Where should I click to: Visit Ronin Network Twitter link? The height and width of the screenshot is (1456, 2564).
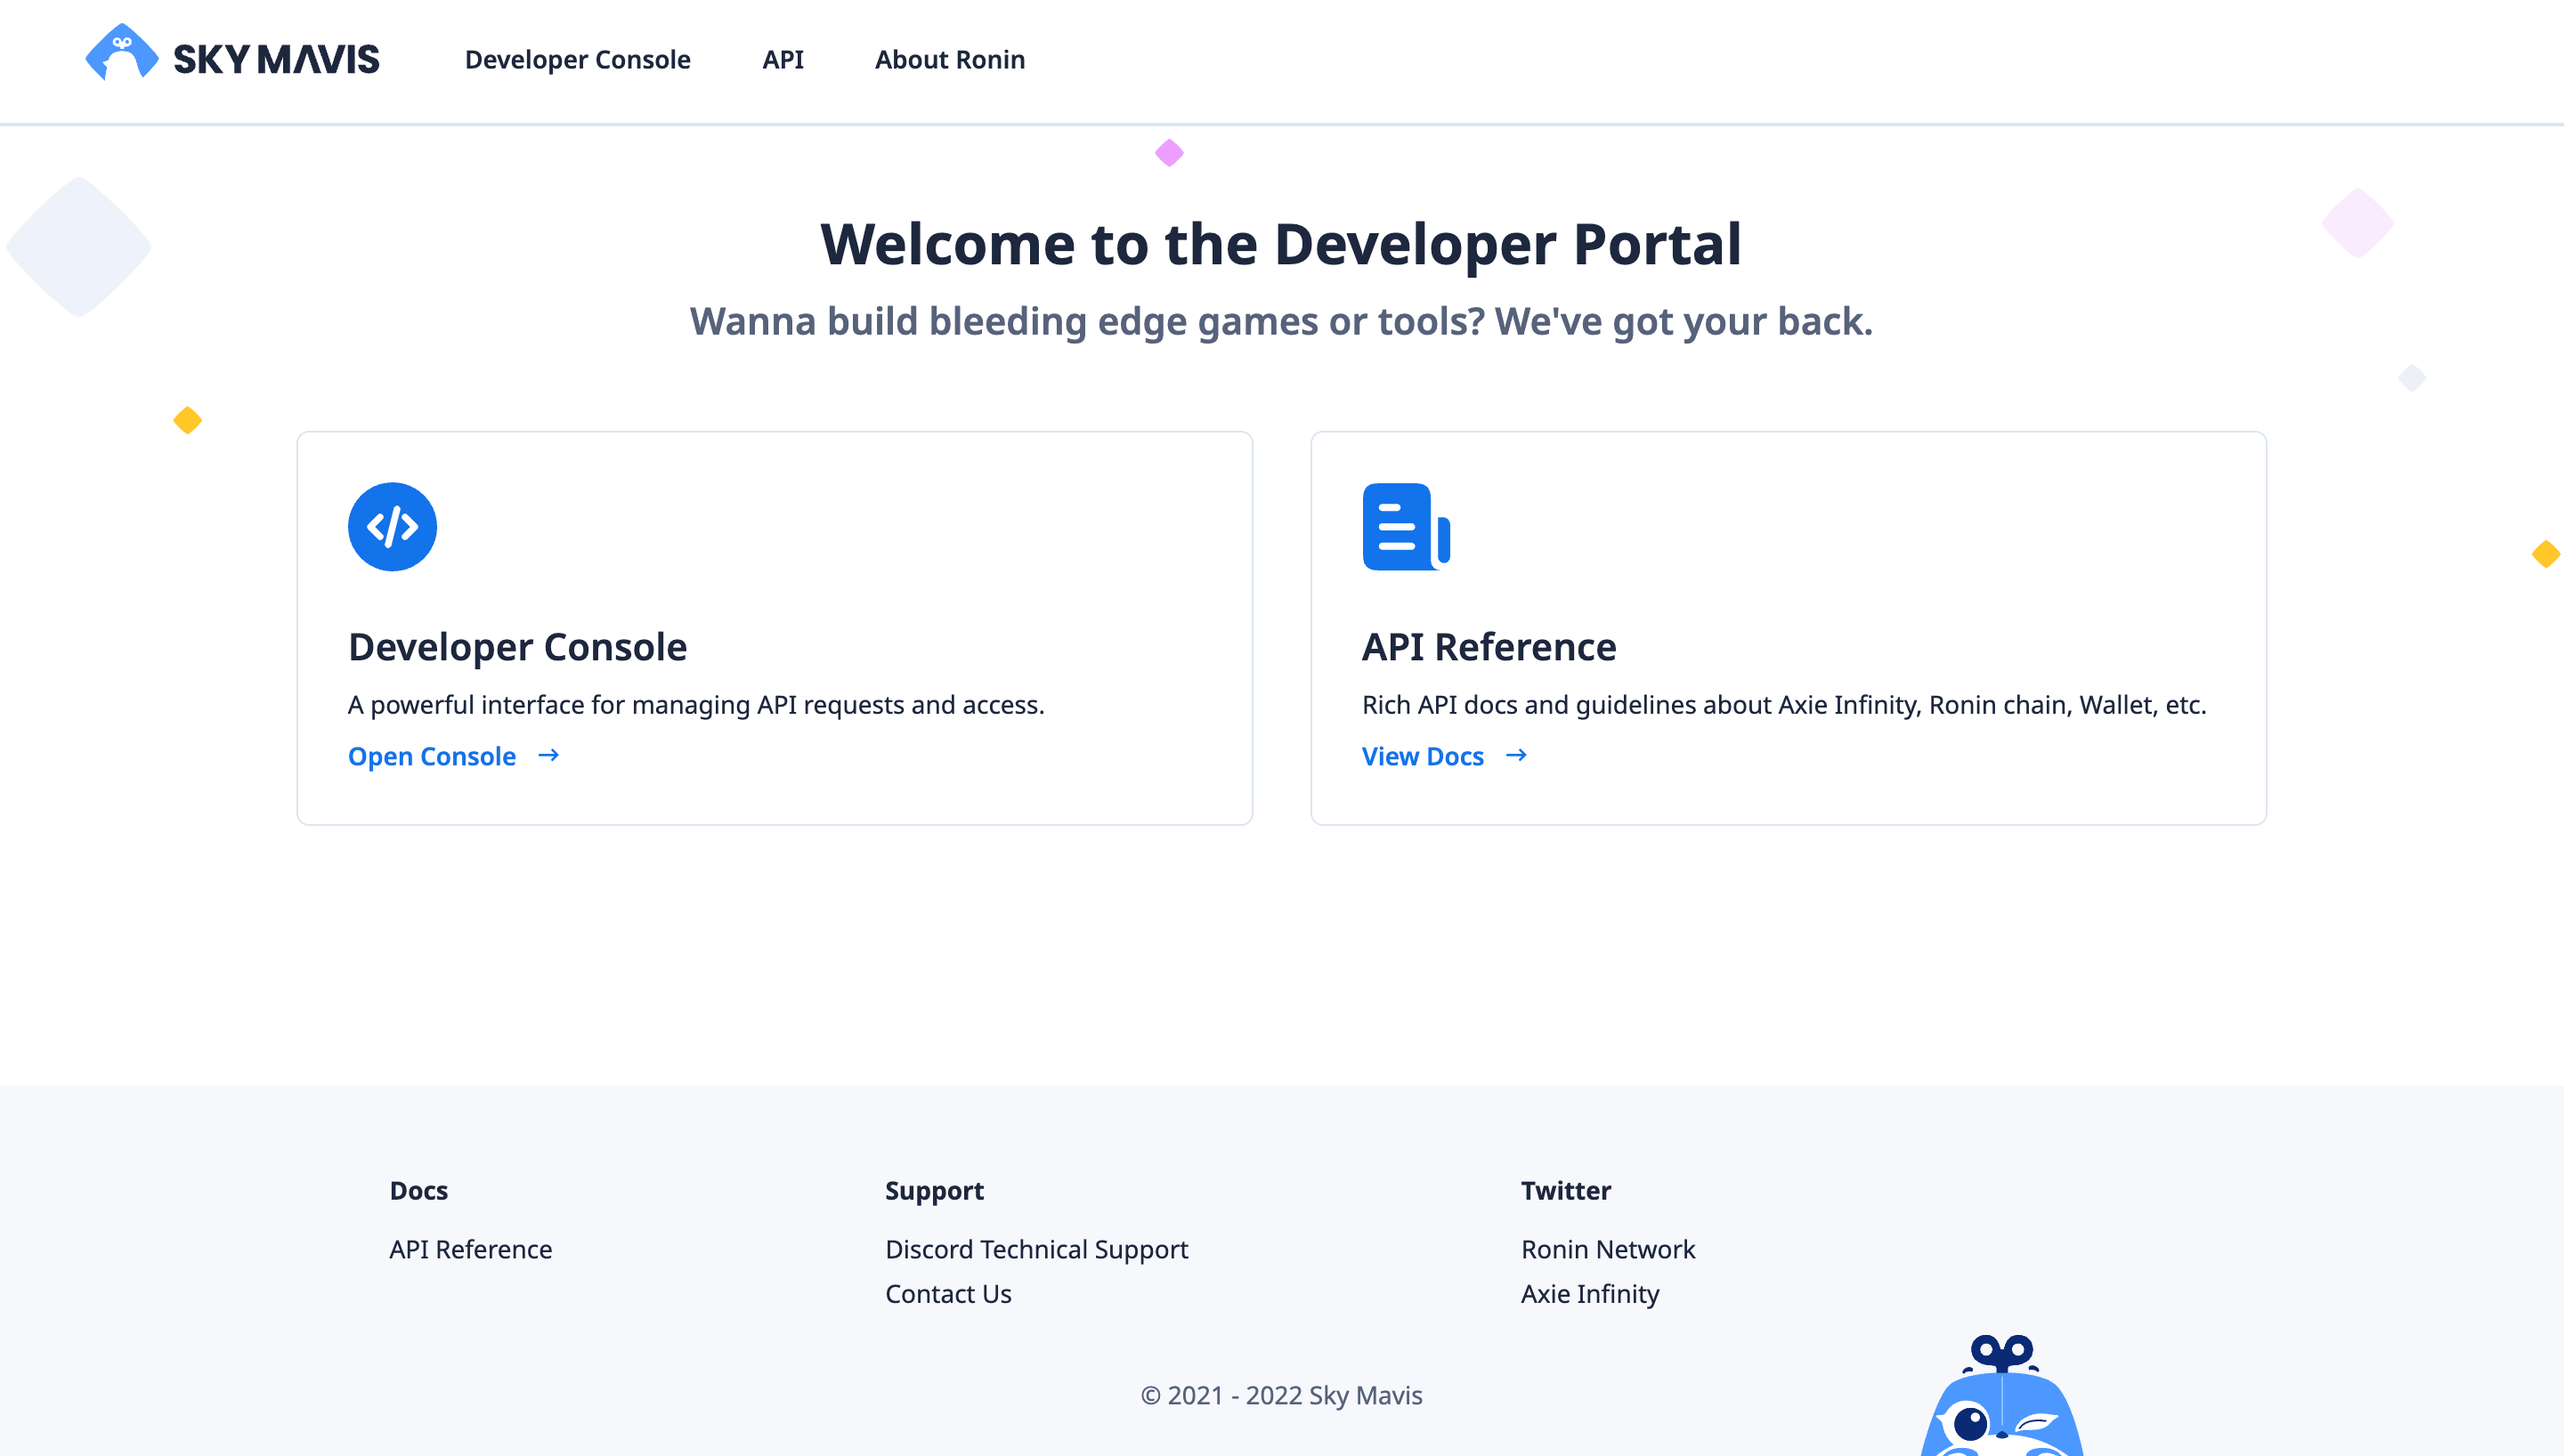click(1607, 1249)
